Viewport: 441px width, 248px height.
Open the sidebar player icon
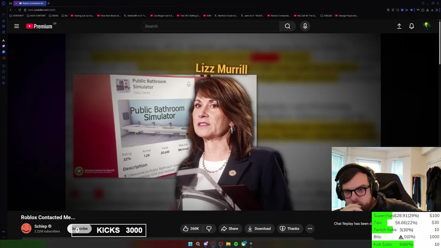3,66
